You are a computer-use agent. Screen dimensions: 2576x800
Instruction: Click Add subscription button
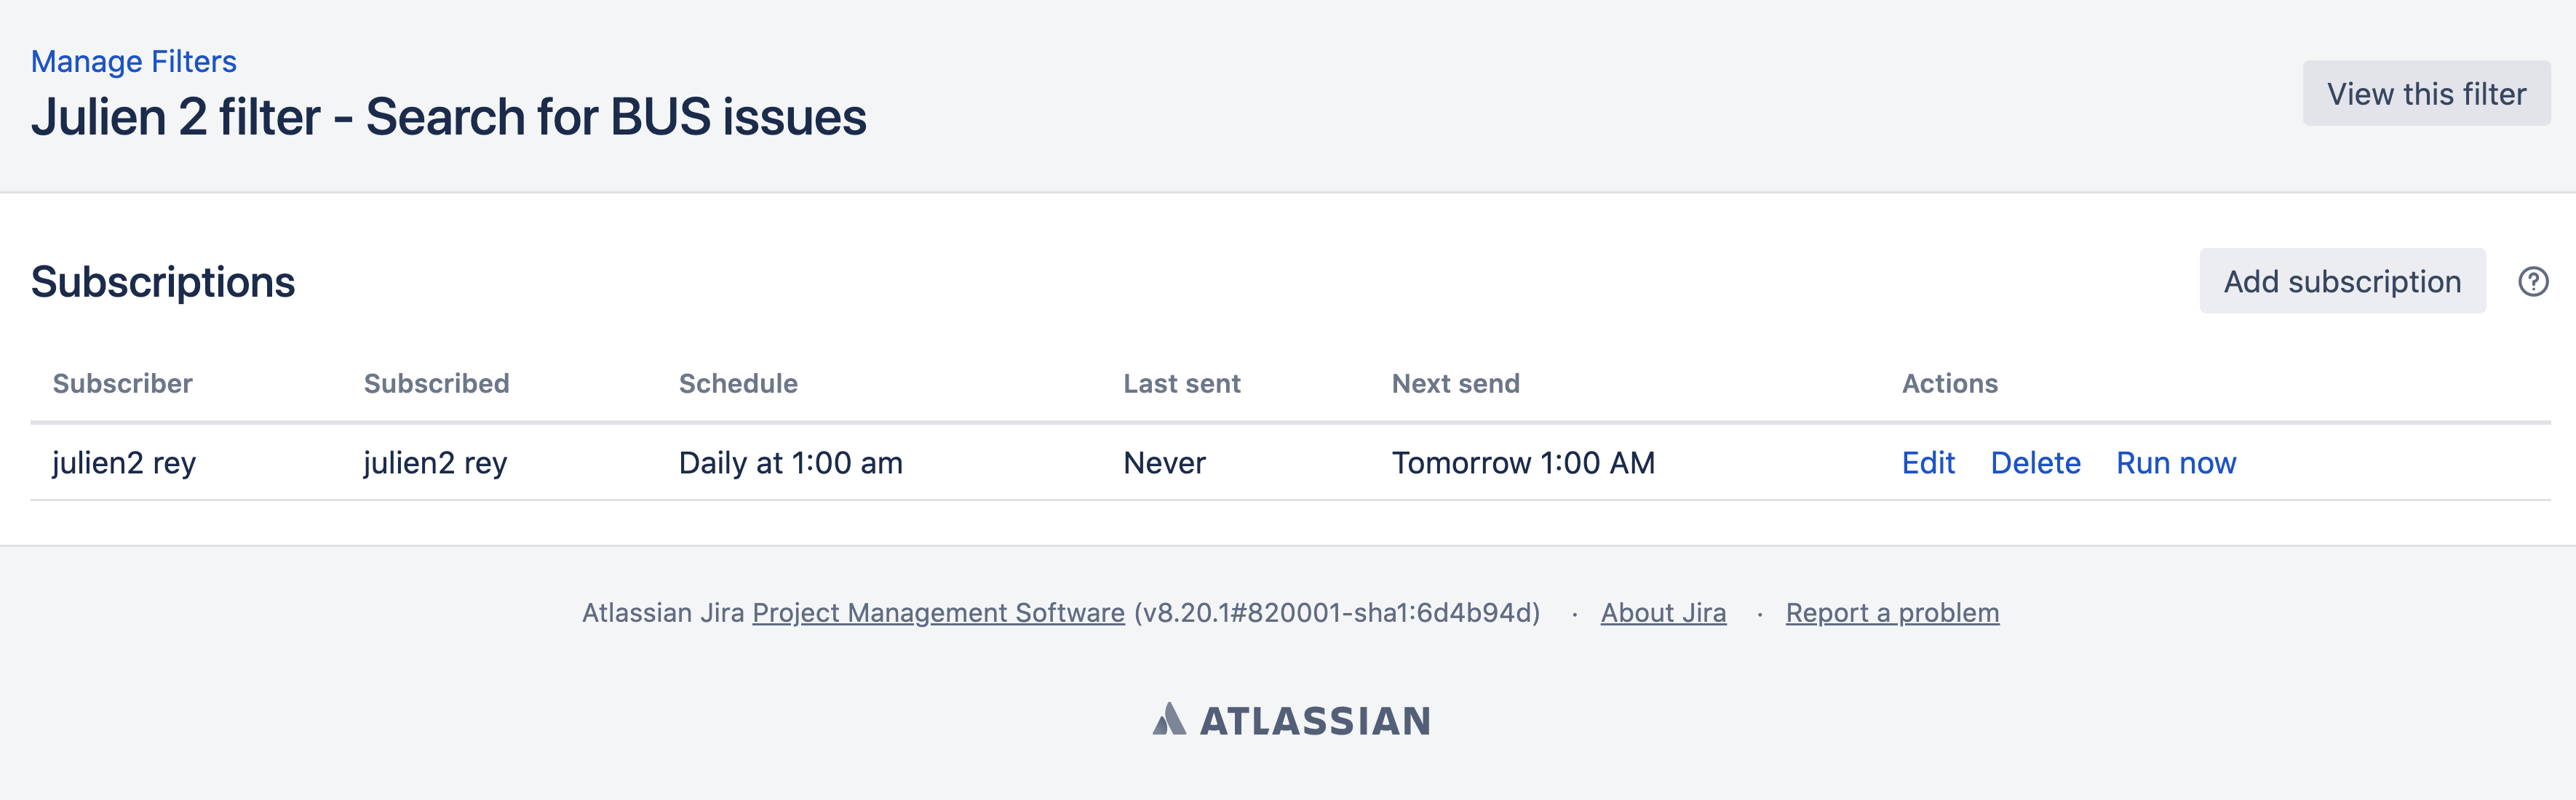[x=2341, y=282]
